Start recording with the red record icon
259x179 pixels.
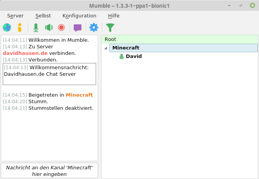61,27
